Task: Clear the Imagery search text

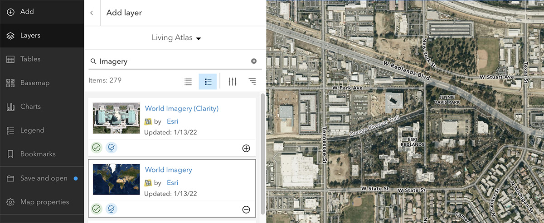Action: pyautogui.click(x=254, y=61)
